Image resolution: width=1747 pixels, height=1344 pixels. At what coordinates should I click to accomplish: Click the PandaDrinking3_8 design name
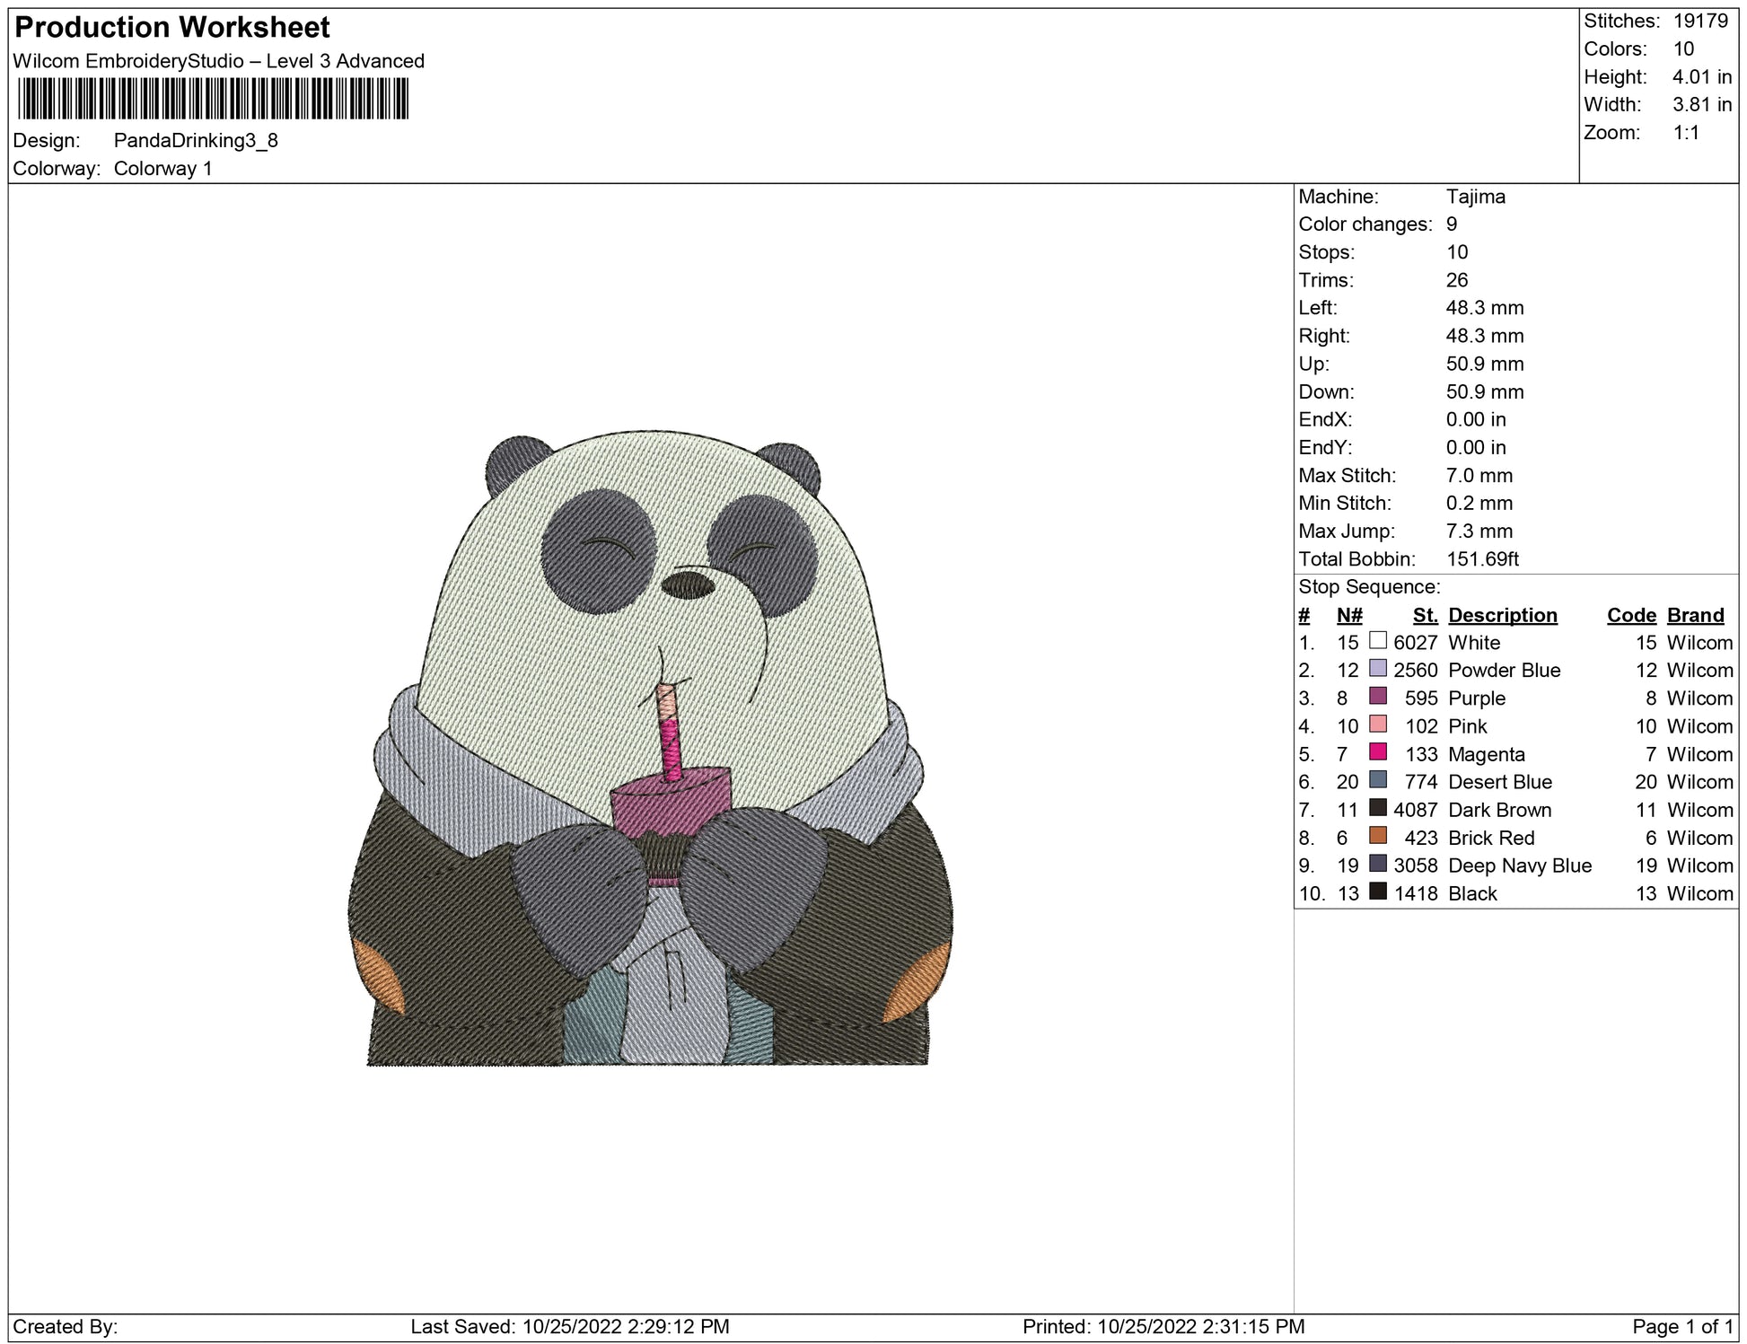(196, 141)
